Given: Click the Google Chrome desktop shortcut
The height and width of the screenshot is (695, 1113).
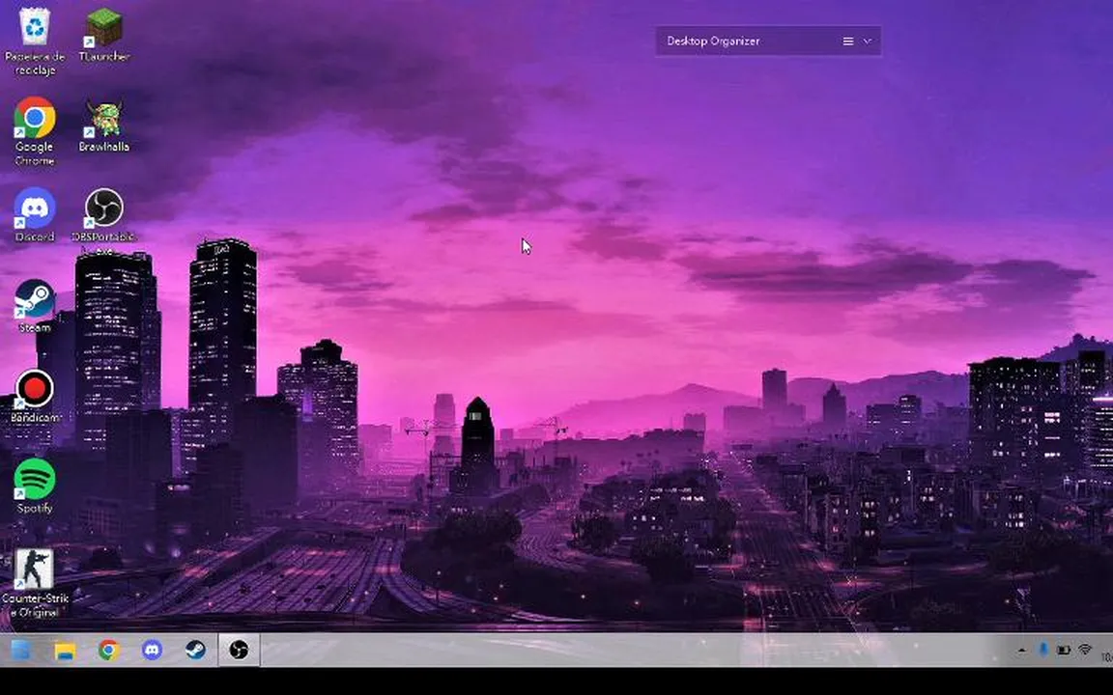Looking at the screenshot, I should tap(34, 130).
